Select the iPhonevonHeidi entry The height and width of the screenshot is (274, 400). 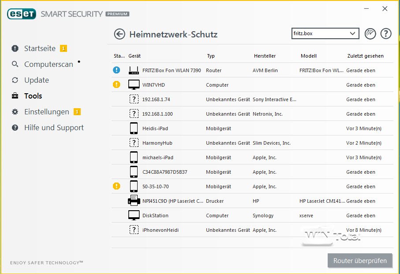click(x=160, y=230)
